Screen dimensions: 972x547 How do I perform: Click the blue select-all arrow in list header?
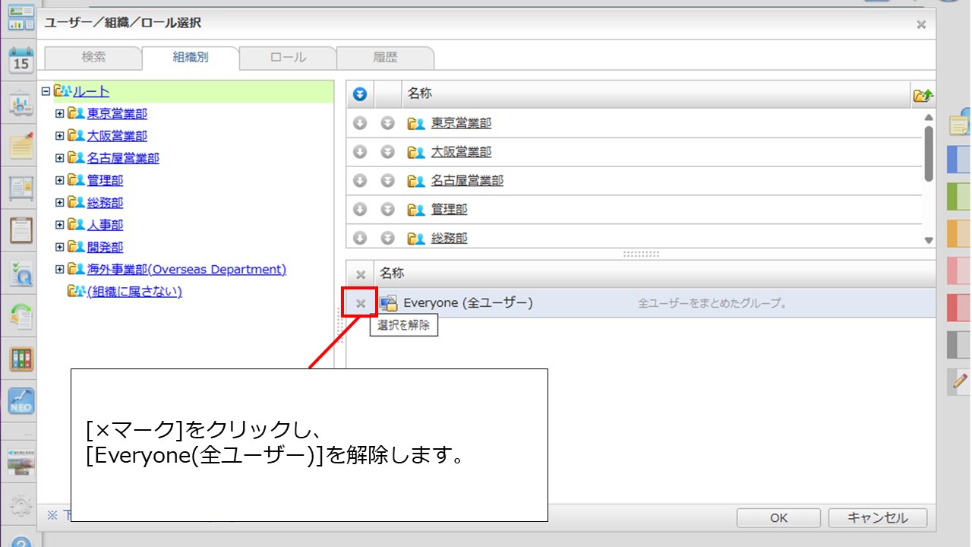[x=360, y=94]
